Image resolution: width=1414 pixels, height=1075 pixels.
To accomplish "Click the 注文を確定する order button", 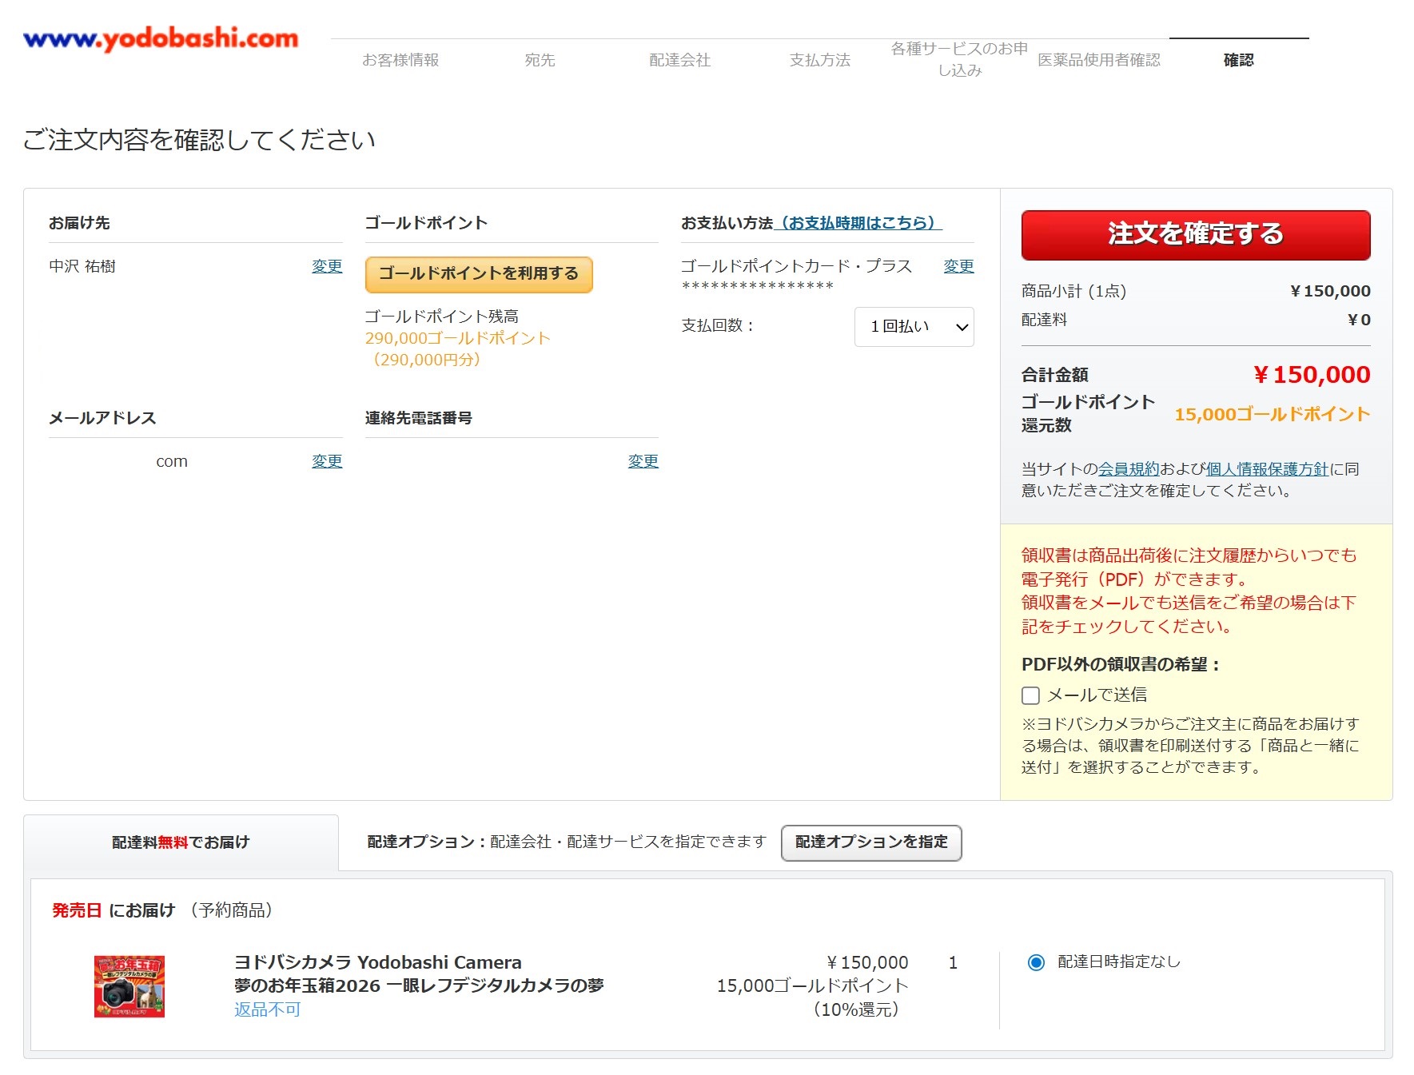I will tap(1195, 234).
